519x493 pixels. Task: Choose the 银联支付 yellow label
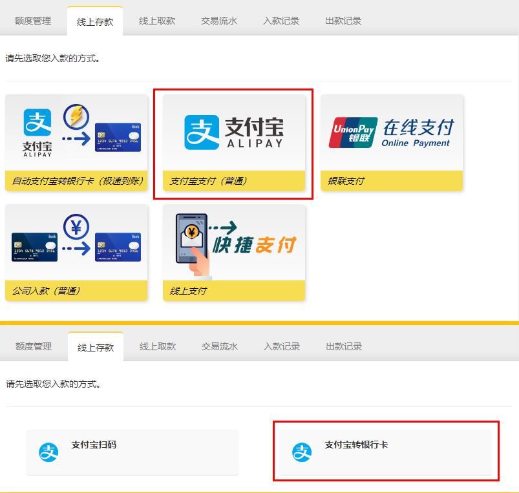pos(346,181)
